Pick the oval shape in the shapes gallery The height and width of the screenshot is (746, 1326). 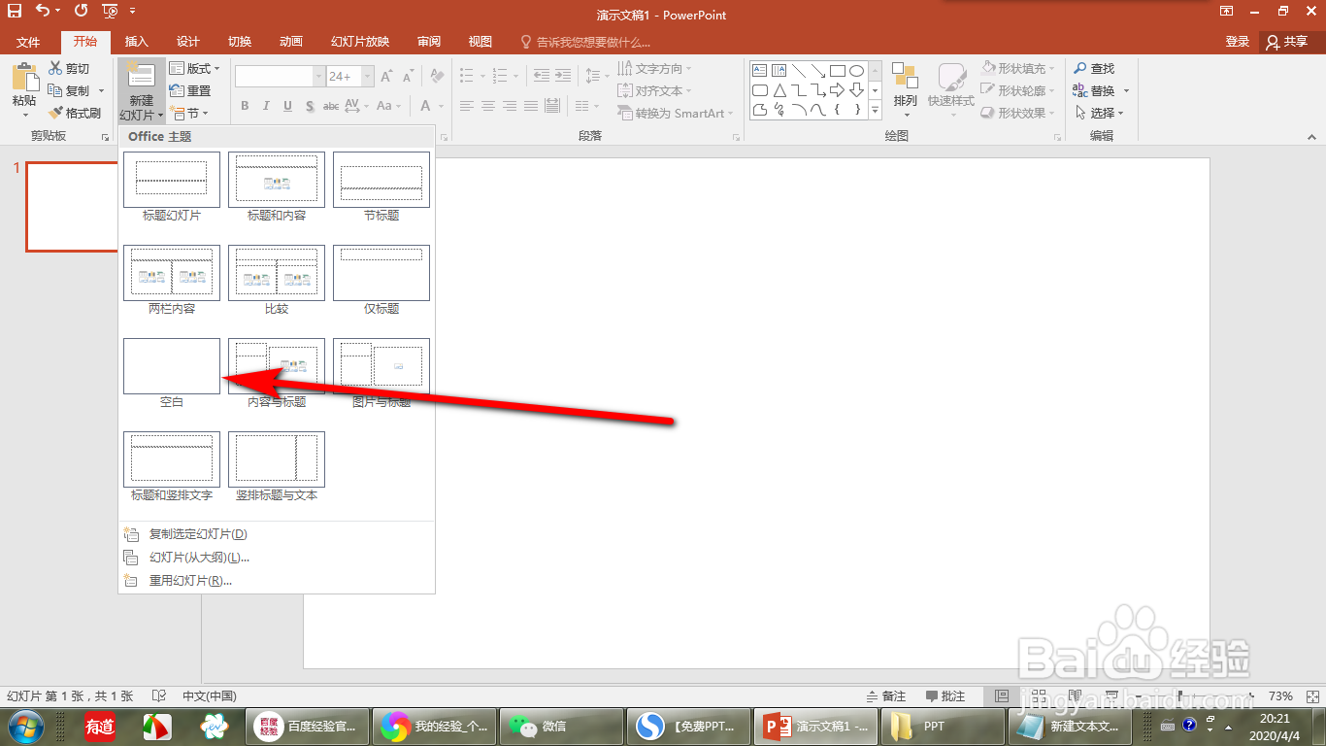[x=856, y=71]
